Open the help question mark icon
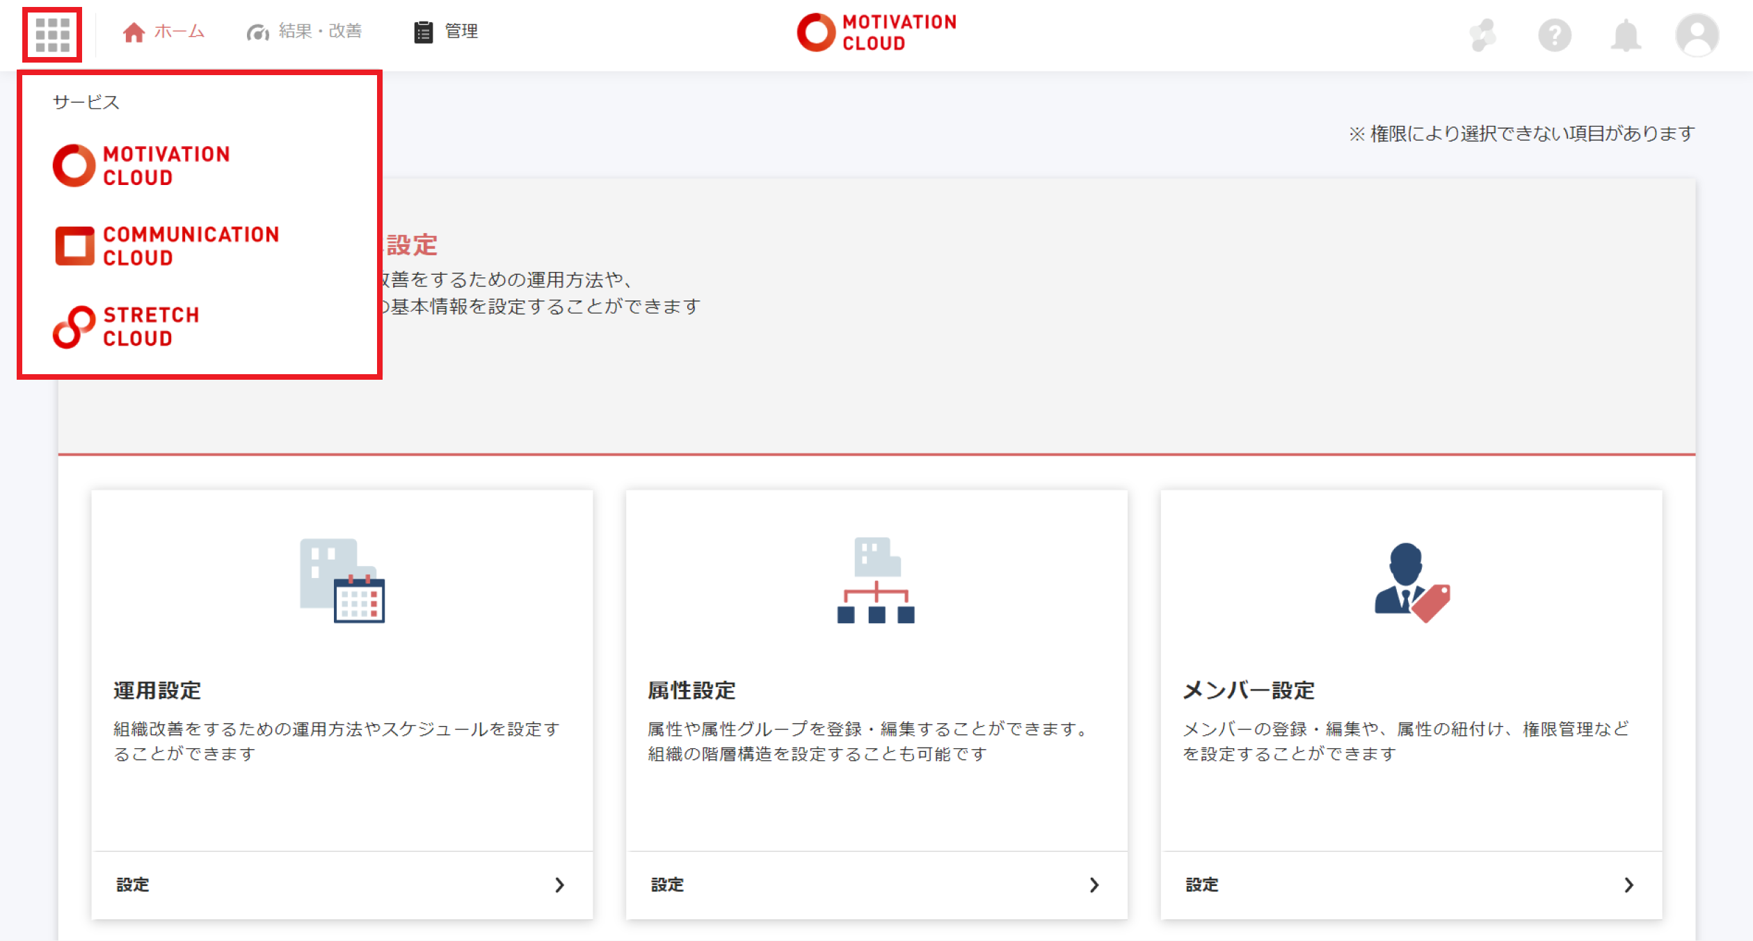The image size is (1753, 941). tap(1554, 35)
